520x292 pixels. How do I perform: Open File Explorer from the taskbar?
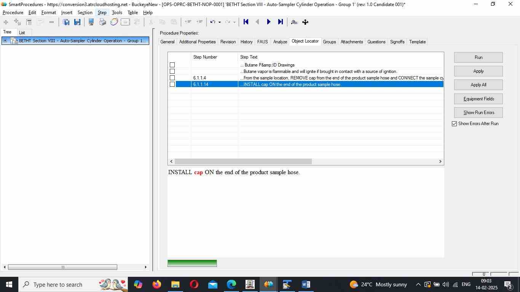click(x=175, y=284)
